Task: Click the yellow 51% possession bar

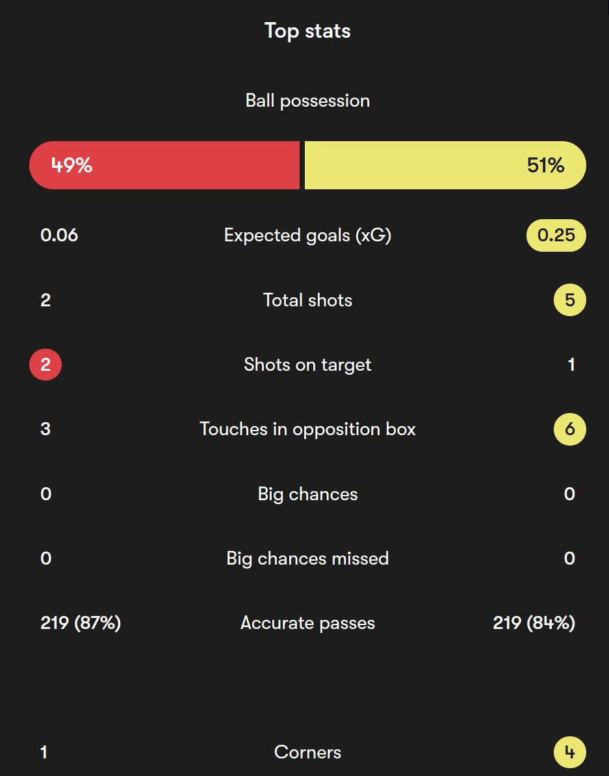Action: click(x=445, y=165)
